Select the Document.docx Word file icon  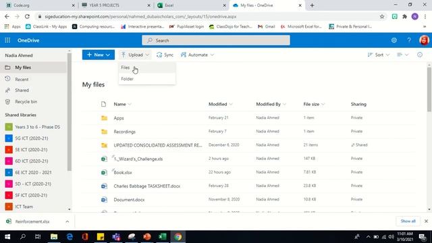tap(104, 200)
